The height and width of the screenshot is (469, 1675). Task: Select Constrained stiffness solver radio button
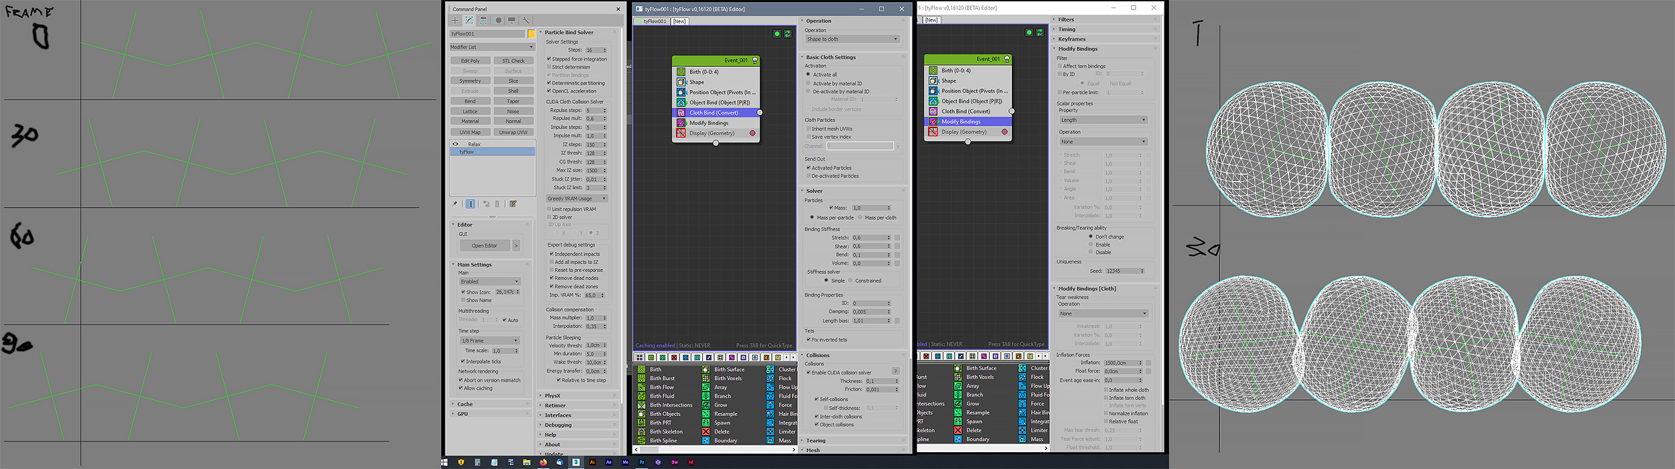pyautogui.click(x=850, y=280)
